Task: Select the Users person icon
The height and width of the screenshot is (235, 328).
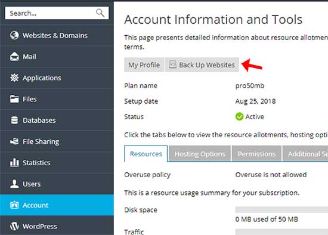Action: pyautogui.click(x=14, y=184)
